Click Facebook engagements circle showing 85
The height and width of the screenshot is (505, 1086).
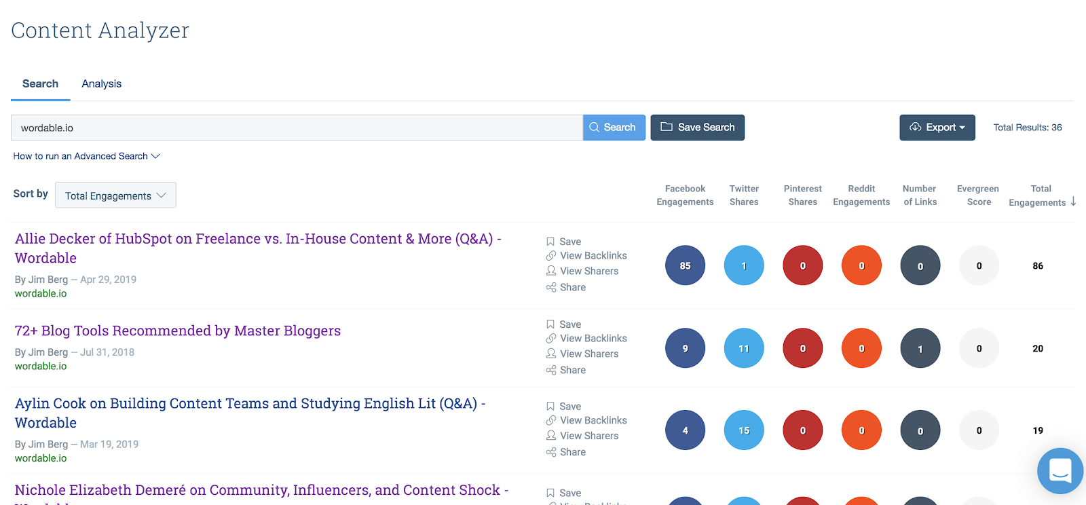coord(685,265)
